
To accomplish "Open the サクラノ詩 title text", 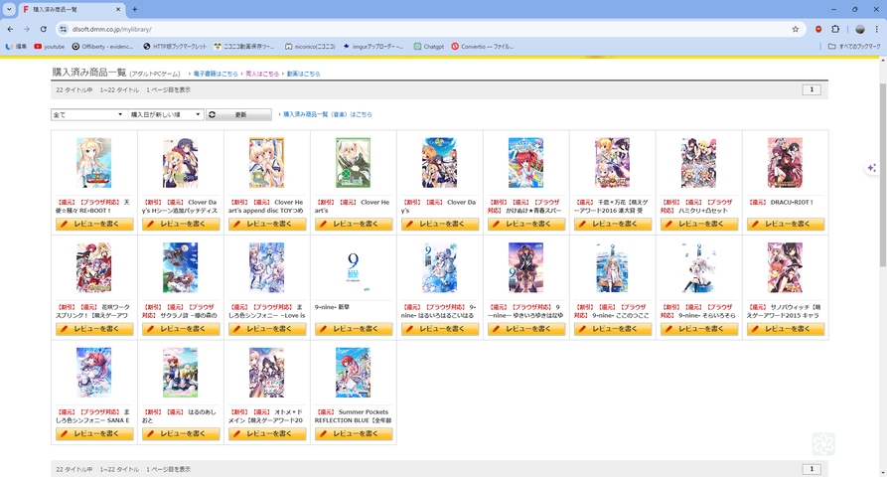I will tap(180, 311).
